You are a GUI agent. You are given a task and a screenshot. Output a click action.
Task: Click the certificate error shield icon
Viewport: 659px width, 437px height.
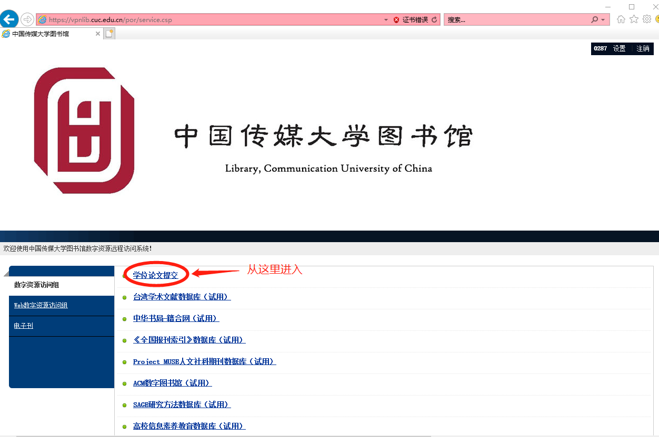(x=396, y=20)
